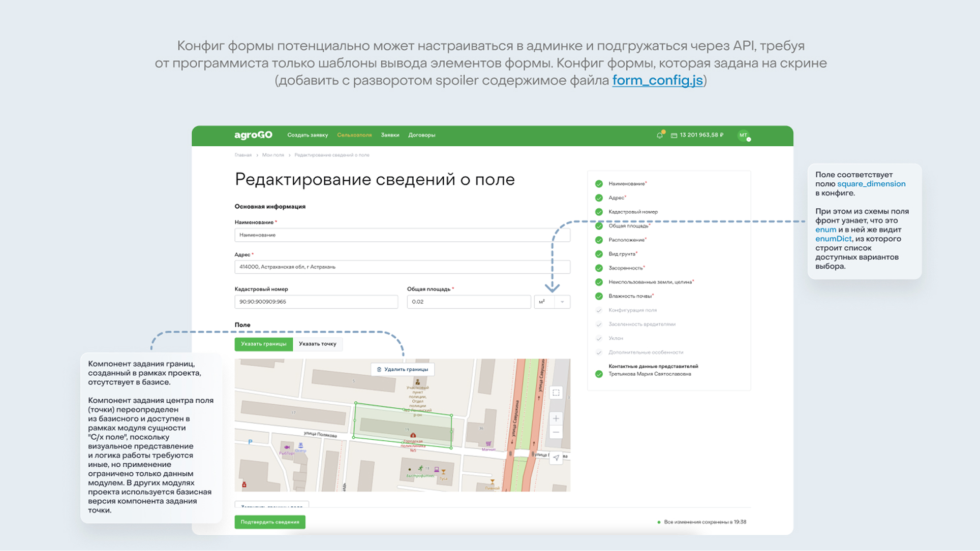980x551 pixels.
Task: Open the Договоры menu item
Action: coord(421,135)
